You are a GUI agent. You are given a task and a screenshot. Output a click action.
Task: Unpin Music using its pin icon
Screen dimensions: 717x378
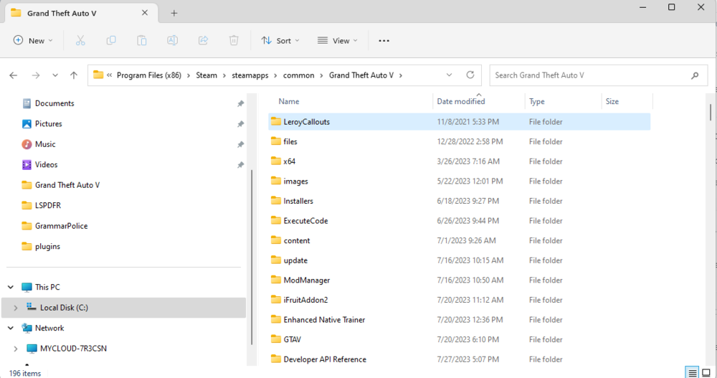click(240, 145)
